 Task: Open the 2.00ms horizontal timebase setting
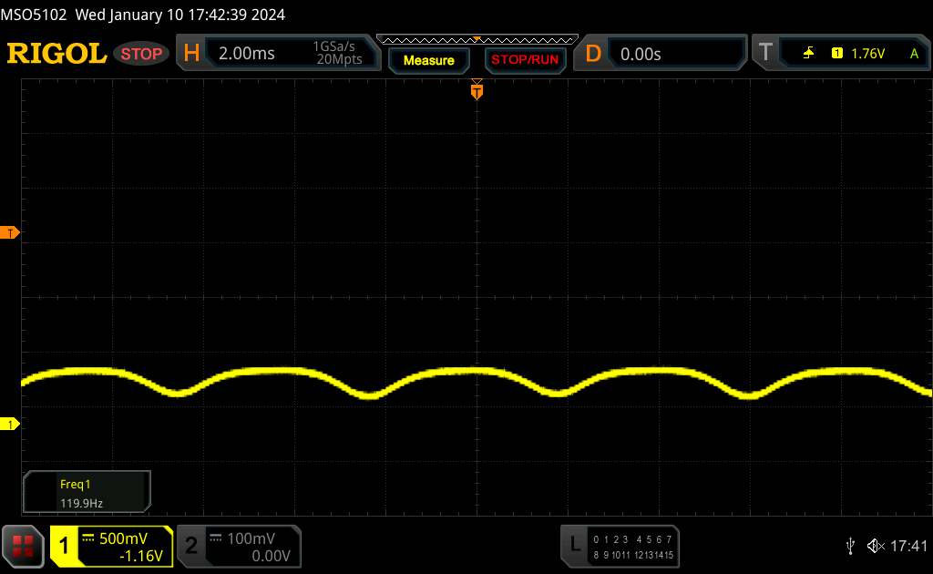point(247,54)
